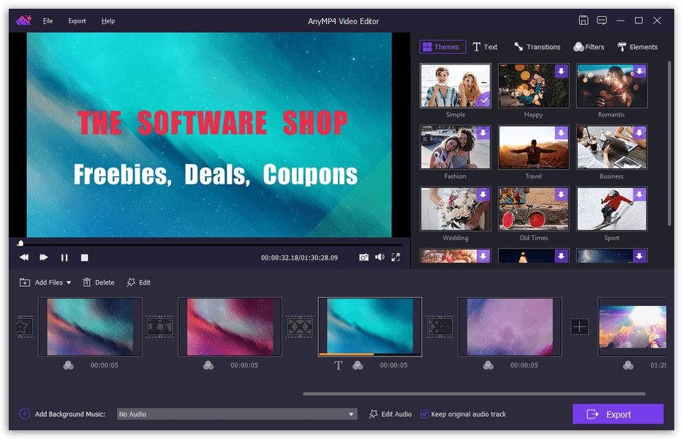This screenshot has height=439, width=683.
Task: Download the Business theme
Action: point(639,132)
